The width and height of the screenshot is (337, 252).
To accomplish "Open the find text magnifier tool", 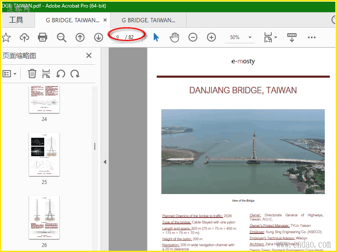I will point(62,37).
